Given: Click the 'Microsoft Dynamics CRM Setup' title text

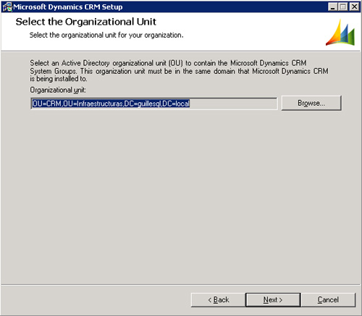Looking at the screenshot, I should coord(68,7).
